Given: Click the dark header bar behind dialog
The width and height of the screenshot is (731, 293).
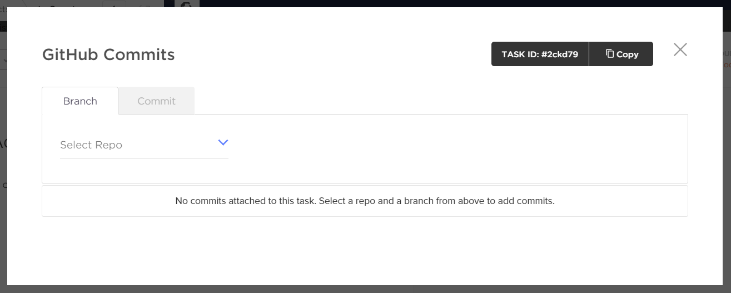Looking at the screenshot, I should click(x=464, y=3).
